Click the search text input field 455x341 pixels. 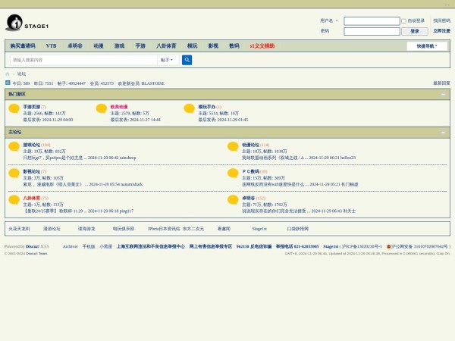(x=83, y=60)
